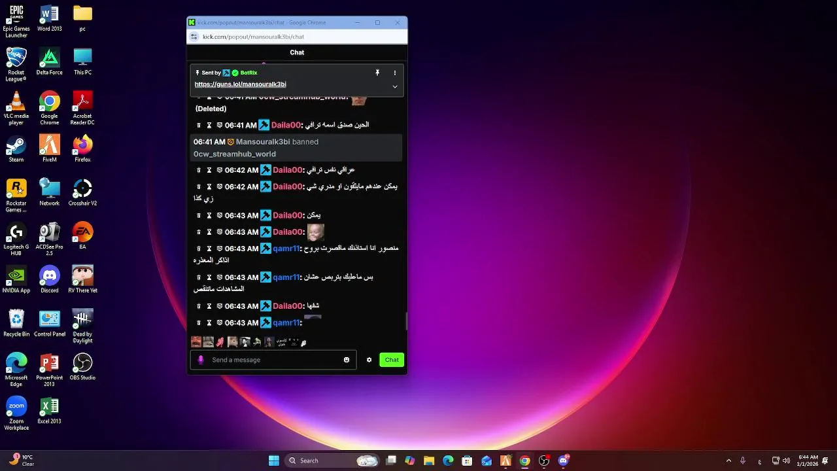
Task: Click the Daila00 username on the 06:41 AM message
Action: click(x=286, y=125)
